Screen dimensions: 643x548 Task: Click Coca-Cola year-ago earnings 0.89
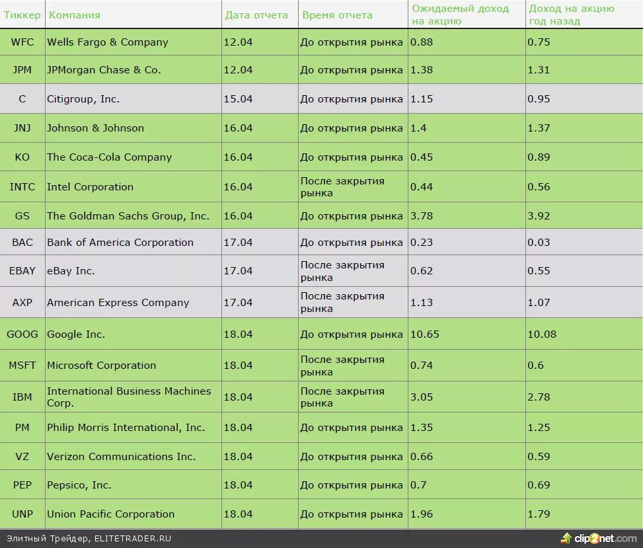539,157
